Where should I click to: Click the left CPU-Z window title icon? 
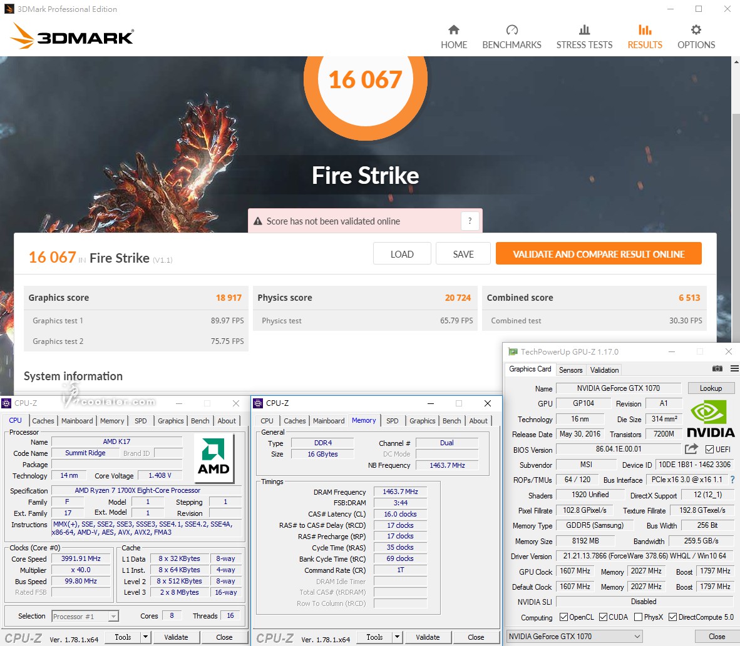pos(6,403)
